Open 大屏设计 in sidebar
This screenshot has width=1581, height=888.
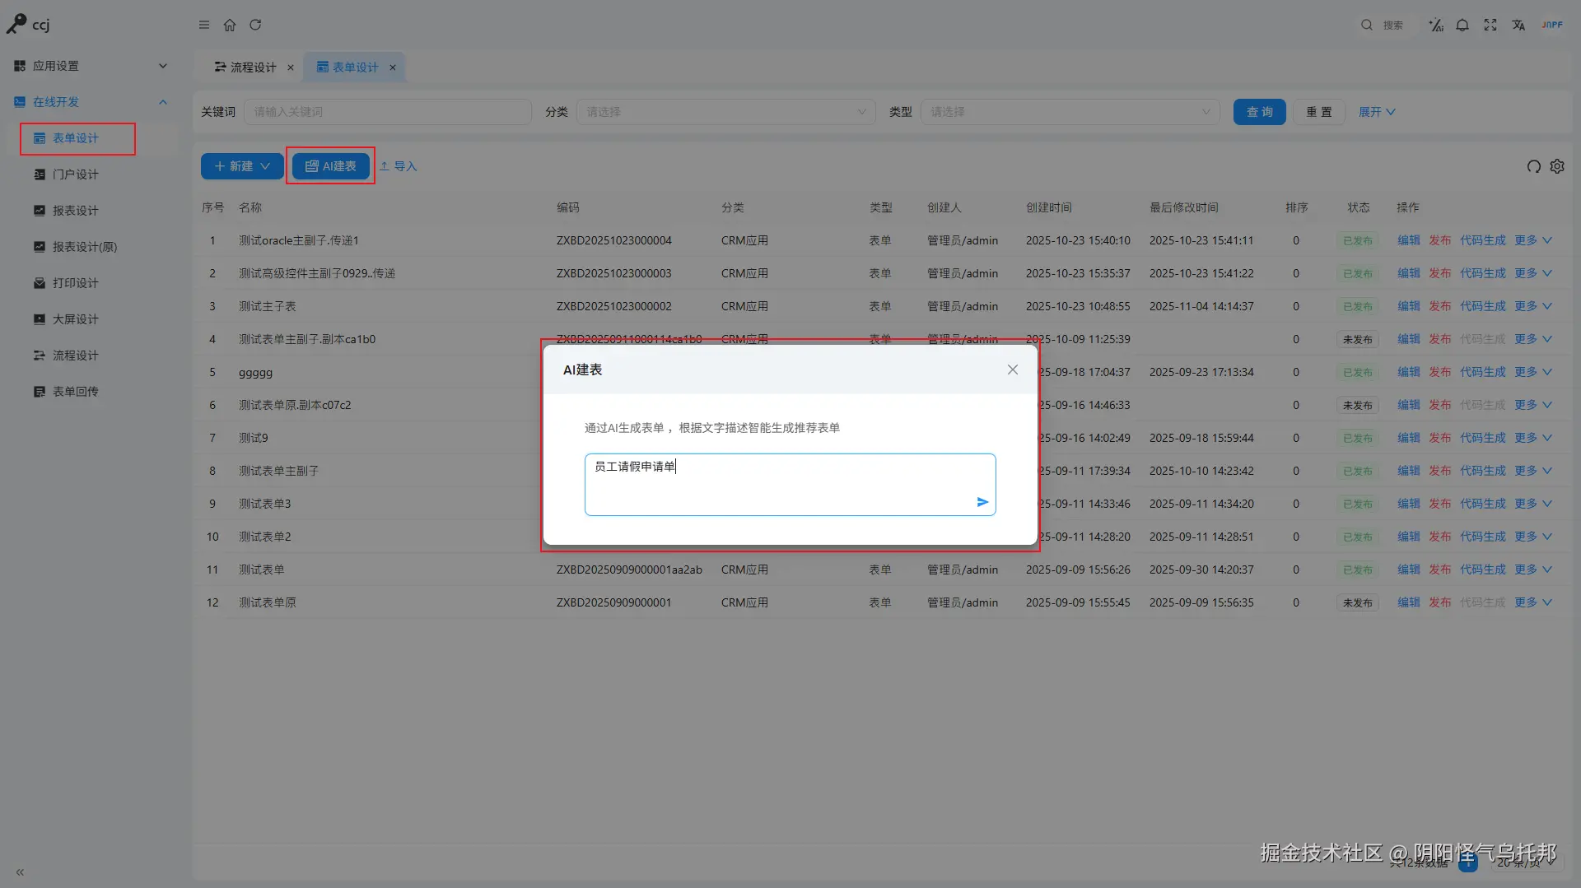pyautogui.click(x=76, y=319)
